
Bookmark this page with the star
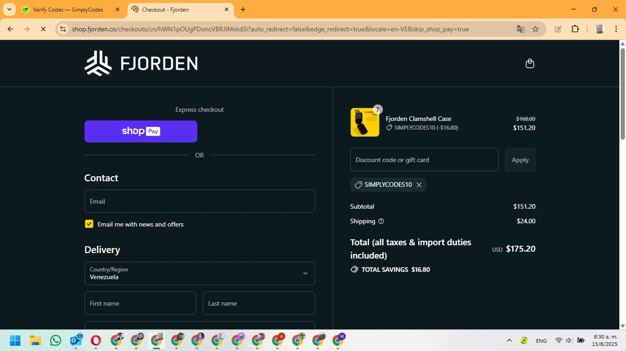click(535, 29)
